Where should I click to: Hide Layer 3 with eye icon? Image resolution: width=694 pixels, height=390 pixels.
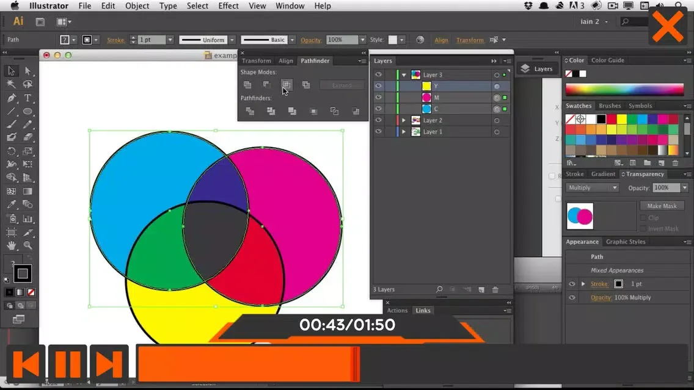click(378, 74)
